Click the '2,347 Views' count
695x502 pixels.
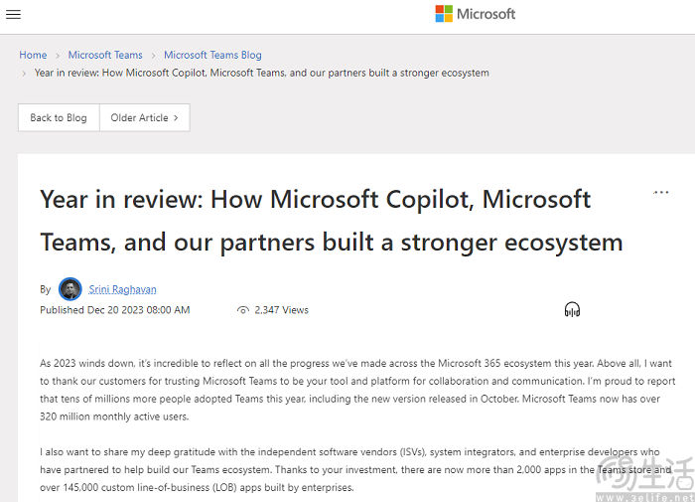(281, 310)
